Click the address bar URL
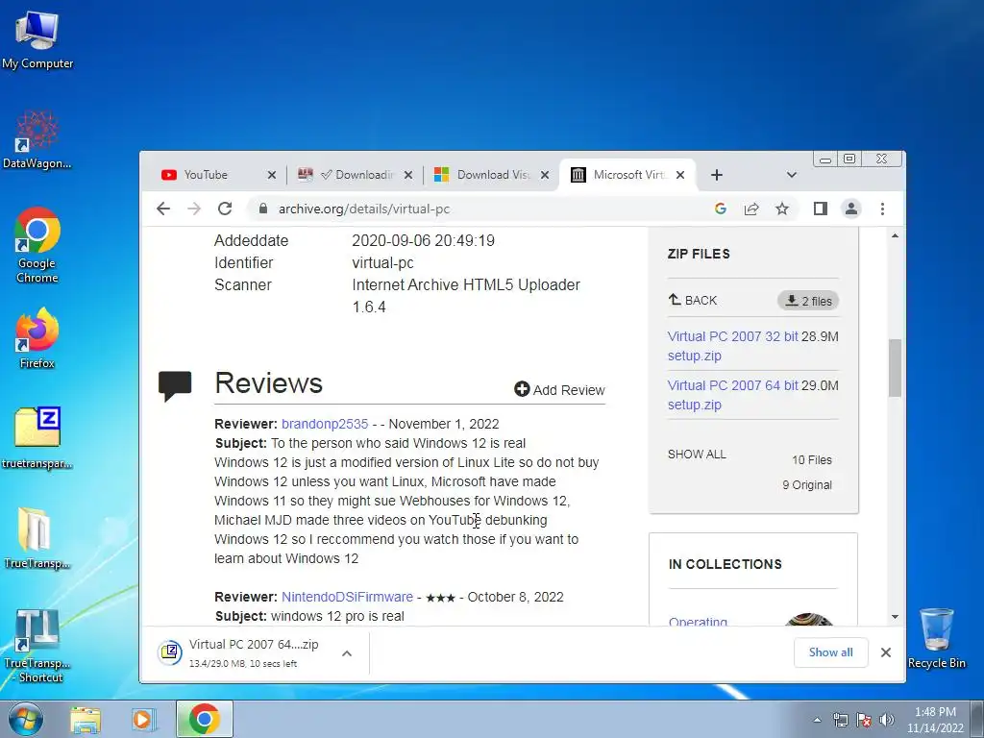 point(364,209)
